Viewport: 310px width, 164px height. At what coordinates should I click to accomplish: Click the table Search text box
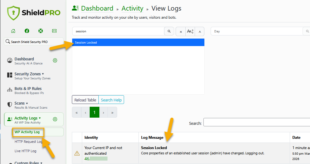[257, 122]
